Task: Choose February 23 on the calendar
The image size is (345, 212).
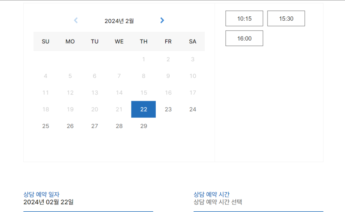Action: pyautogui.click(x=168, y=109)
